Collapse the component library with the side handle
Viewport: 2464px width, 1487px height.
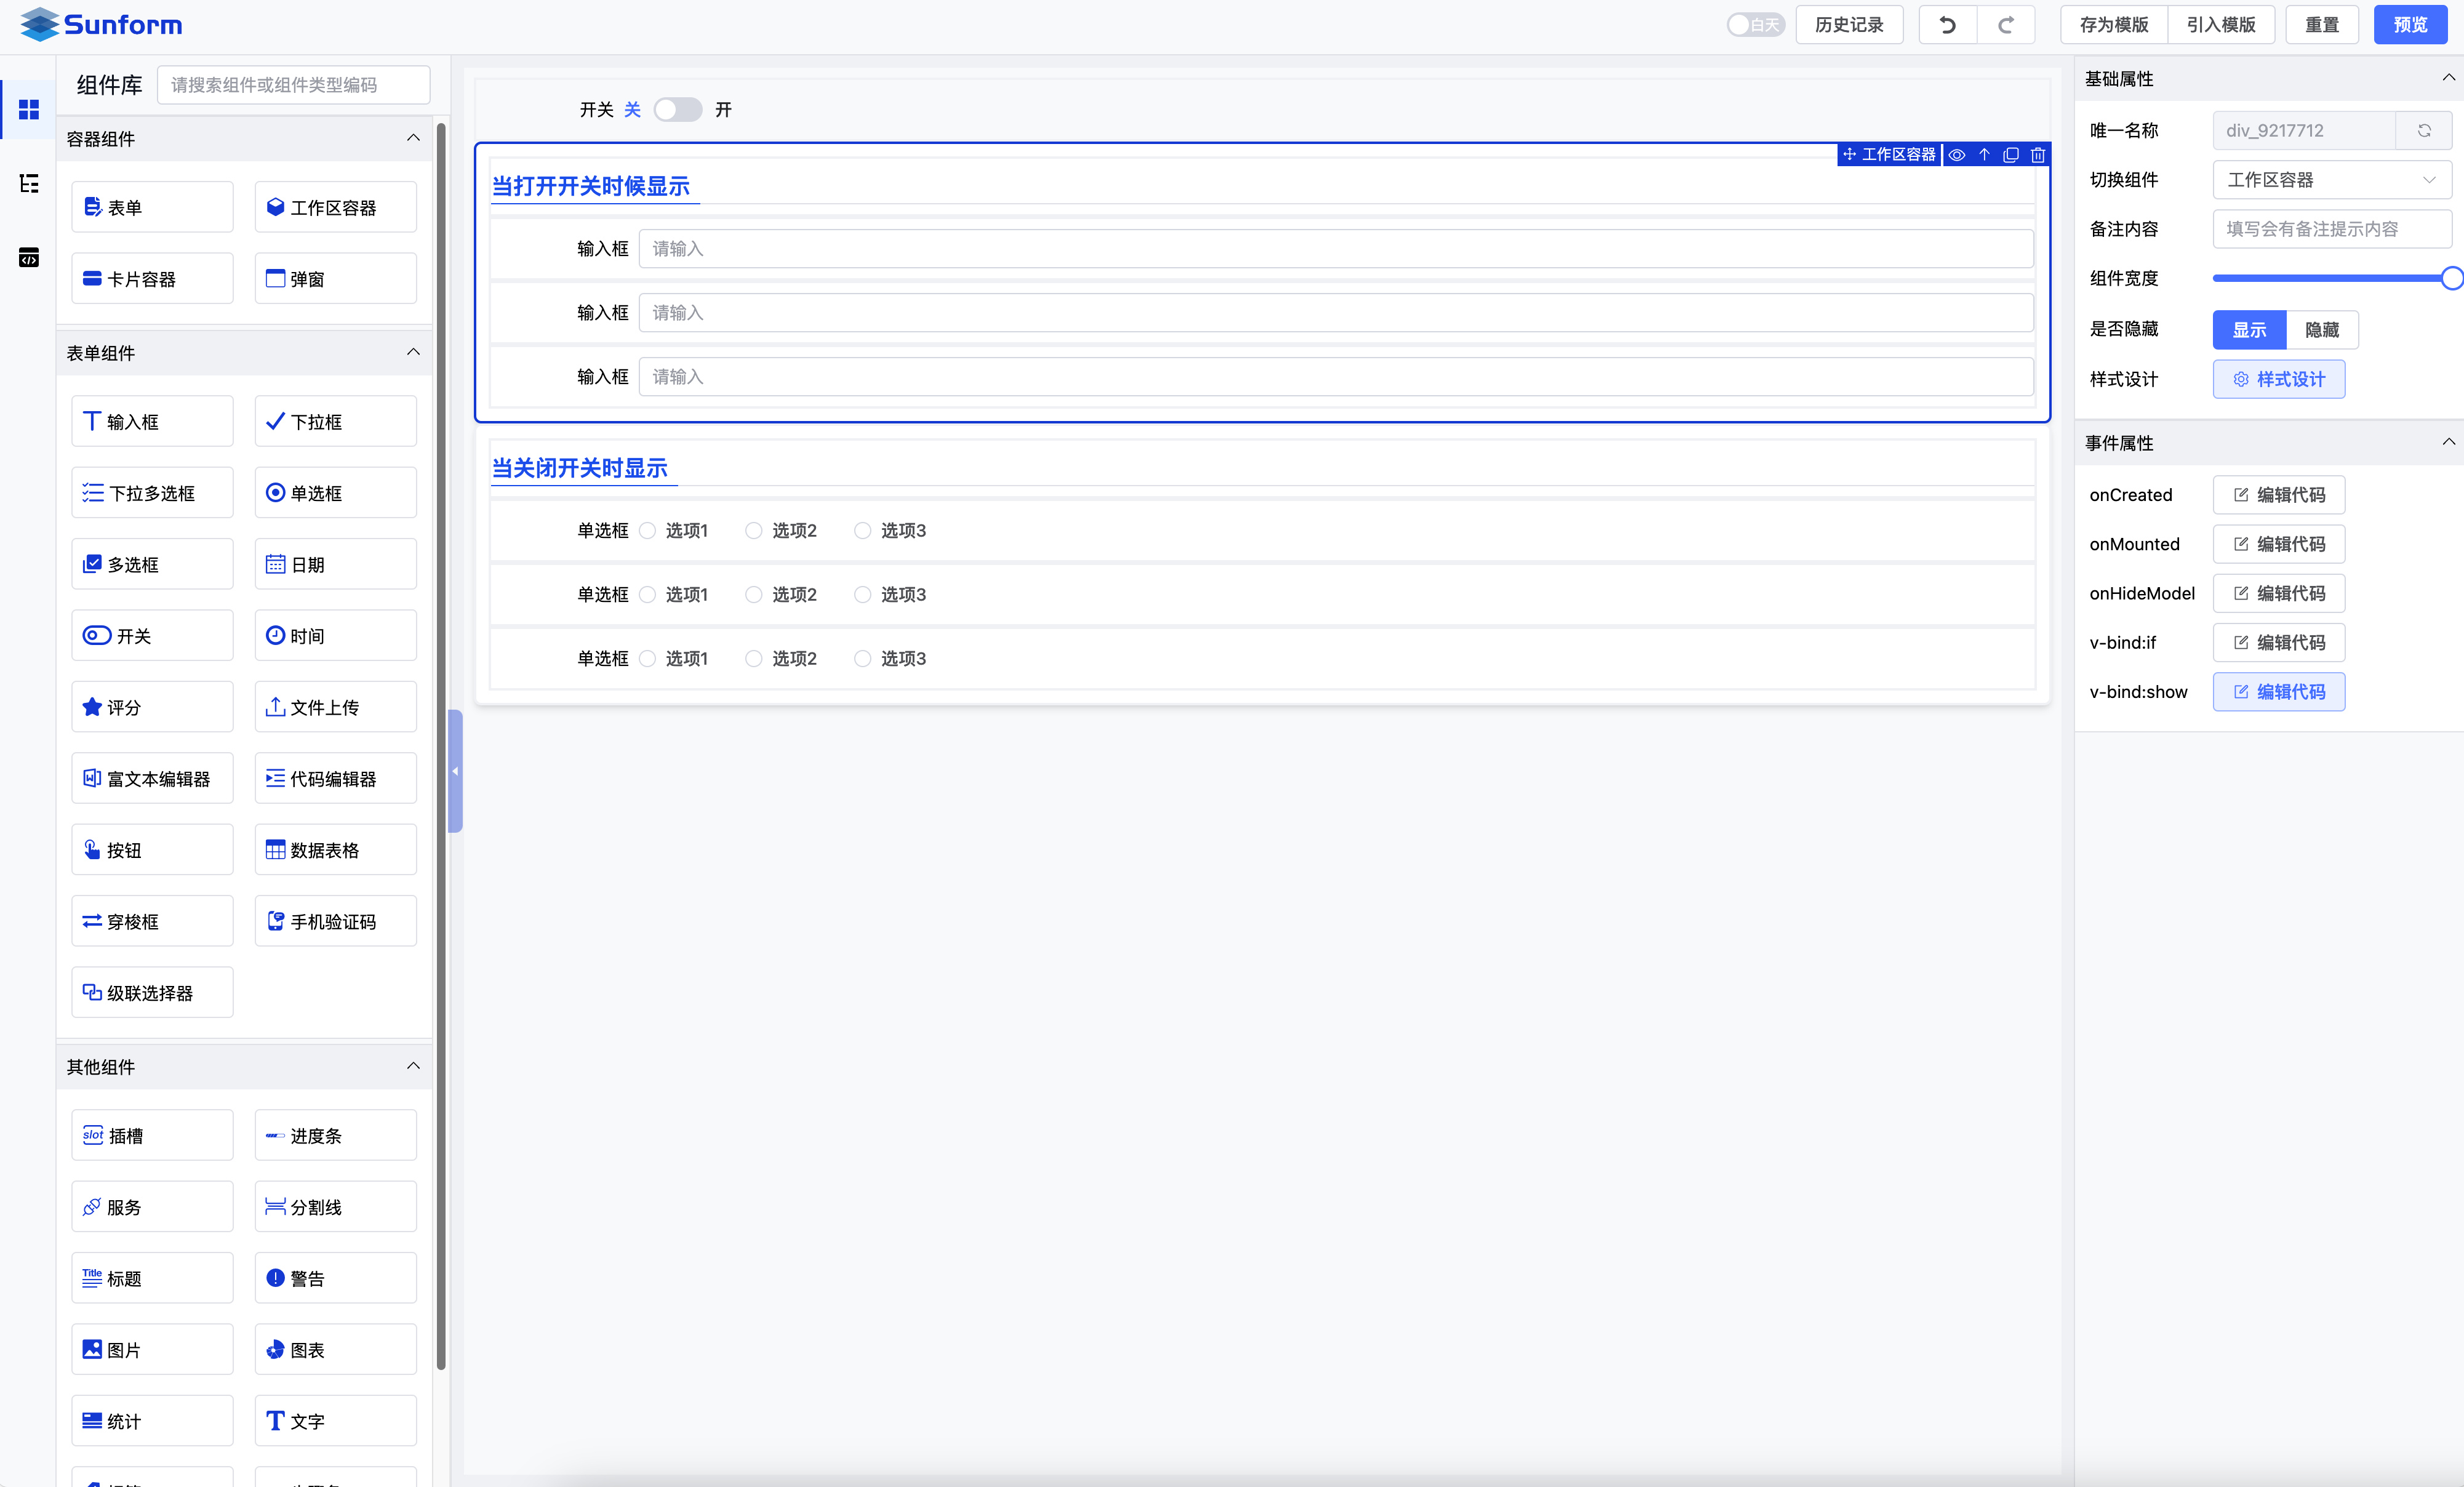click(455, 771)
